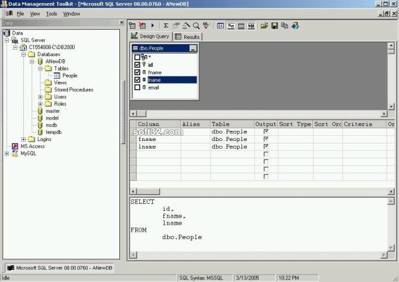
Task: Uncheck the id column checkbox
Action: pyautogui.click(x=137, y=65)
